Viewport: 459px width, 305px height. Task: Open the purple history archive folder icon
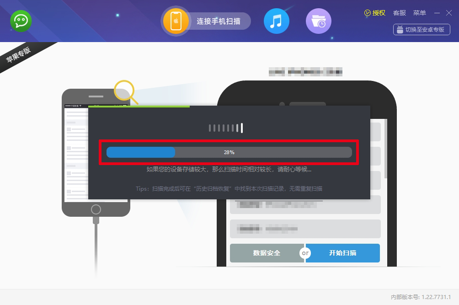point(318,21)
